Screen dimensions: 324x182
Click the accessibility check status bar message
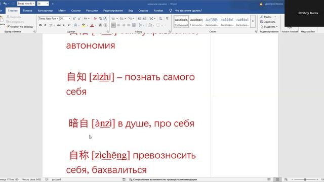(x=163, y=179)
